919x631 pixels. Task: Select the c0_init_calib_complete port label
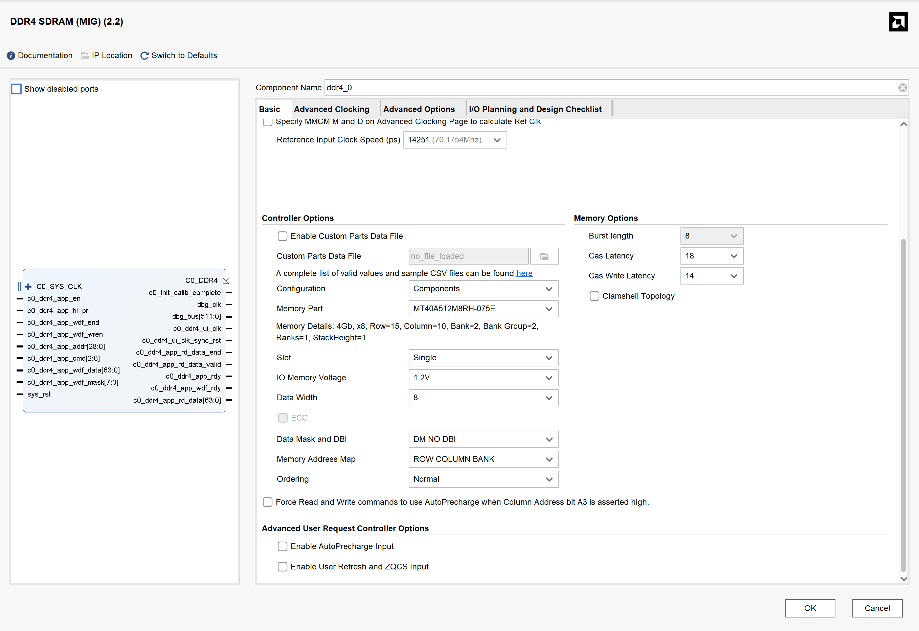[185, 293]
